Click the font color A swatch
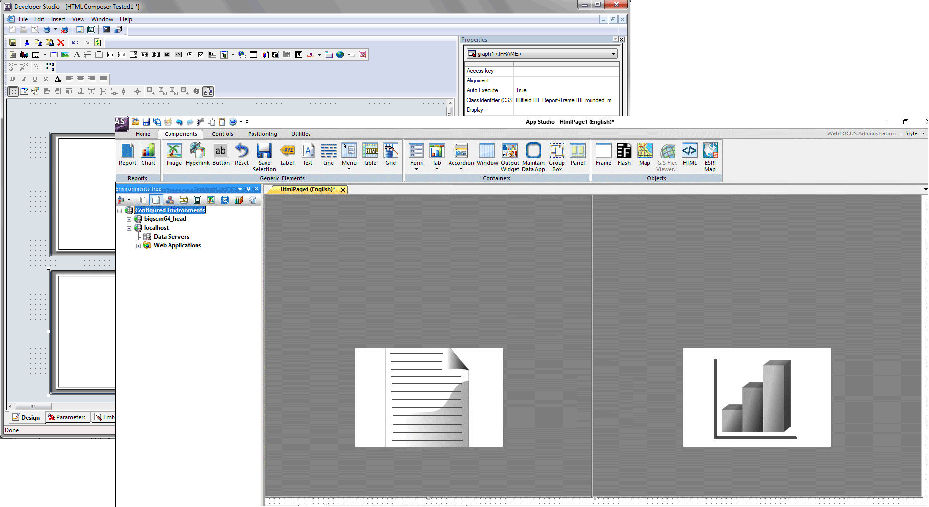 click(57, 79)
